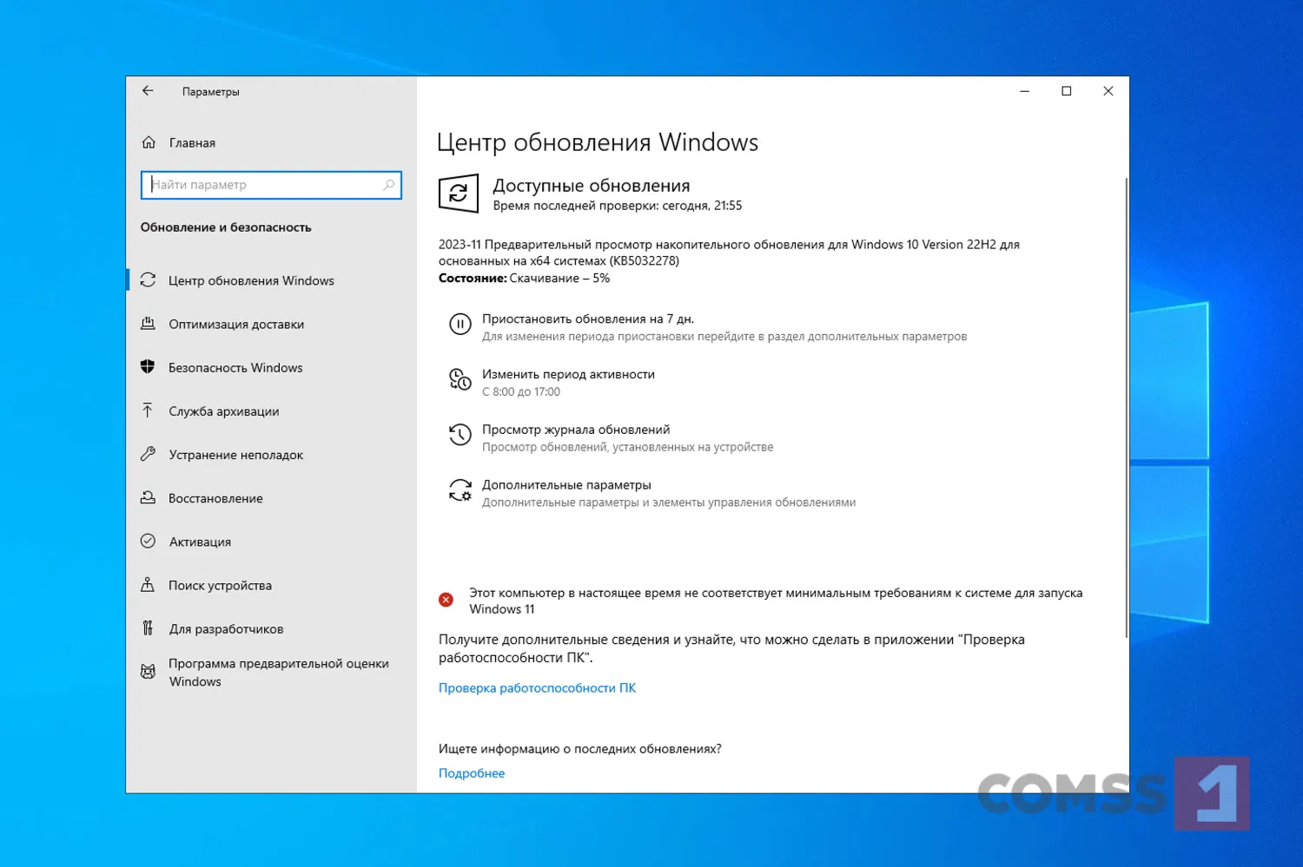Click the red error icon by Windows 11 notice
The image size is (1303, 867).
click(x=446, y=600)
